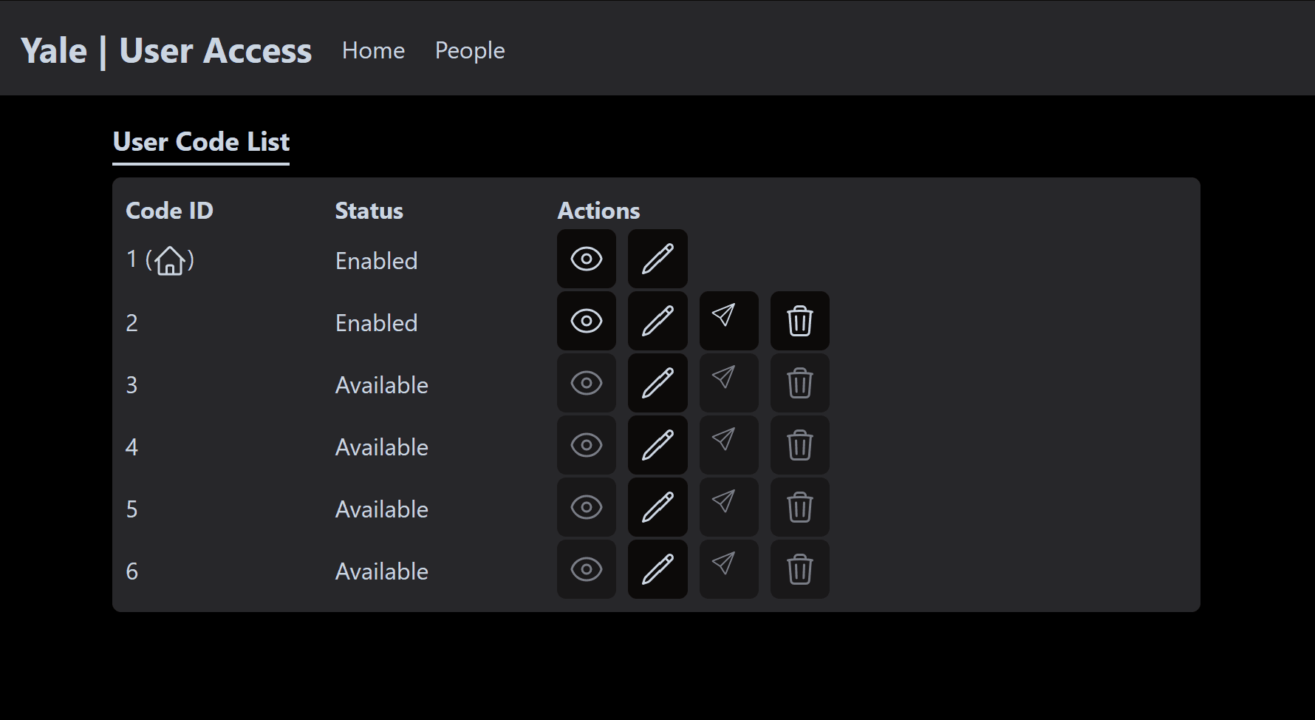Viewport: 1315px width, 720px height.
Task: Click the User Code List heading
Action: pyautogui.click(x=200, y=142)
